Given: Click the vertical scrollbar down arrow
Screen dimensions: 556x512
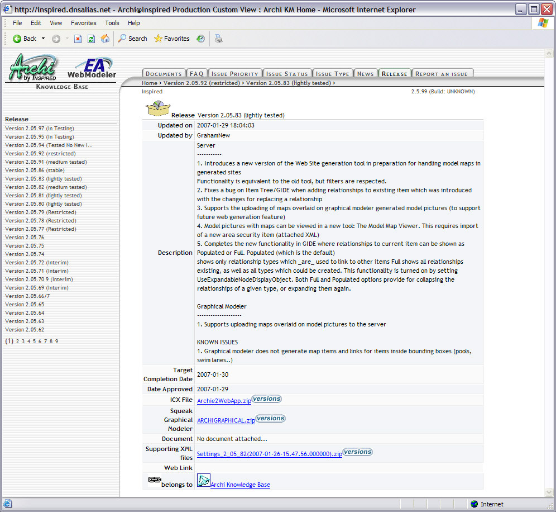Looking at the screenshot, I should [548, 492].
